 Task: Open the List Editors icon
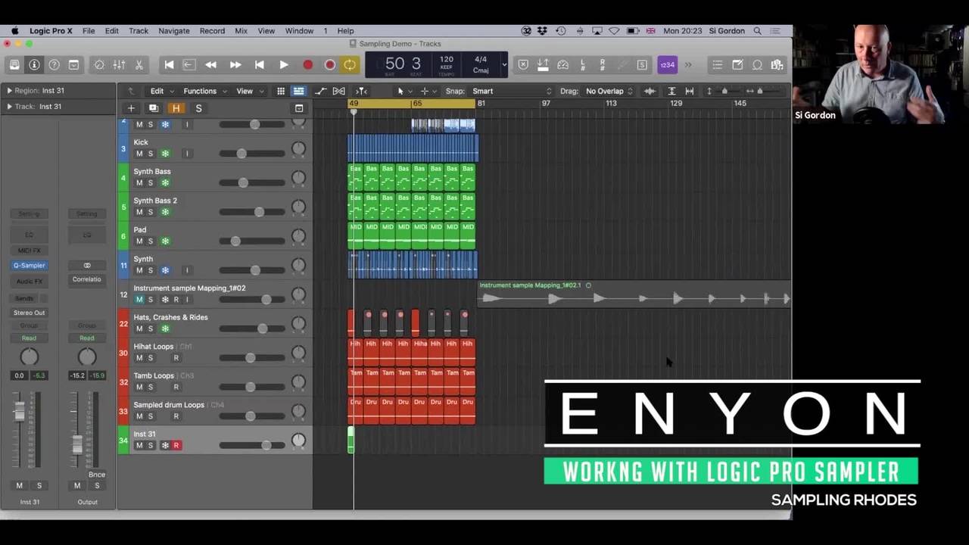(x=717, y=65)
